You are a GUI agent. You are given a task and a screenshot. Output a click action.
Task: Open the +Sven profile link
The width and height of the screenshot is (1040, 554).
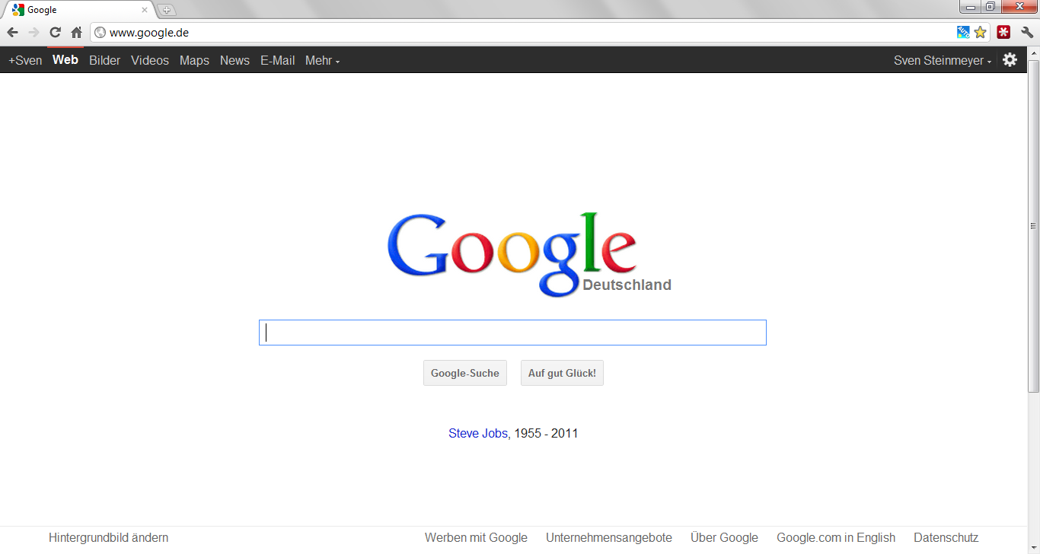click(x=25, y=60)
